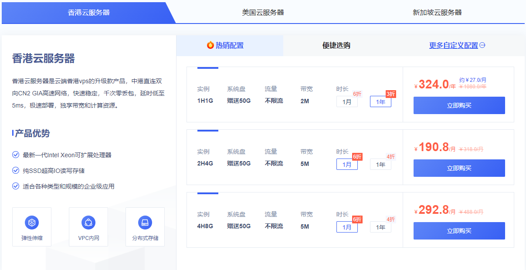Click 最新一代Intel Xeon可扩展处理器 text

pyautogui.click(x=67, y=155)
